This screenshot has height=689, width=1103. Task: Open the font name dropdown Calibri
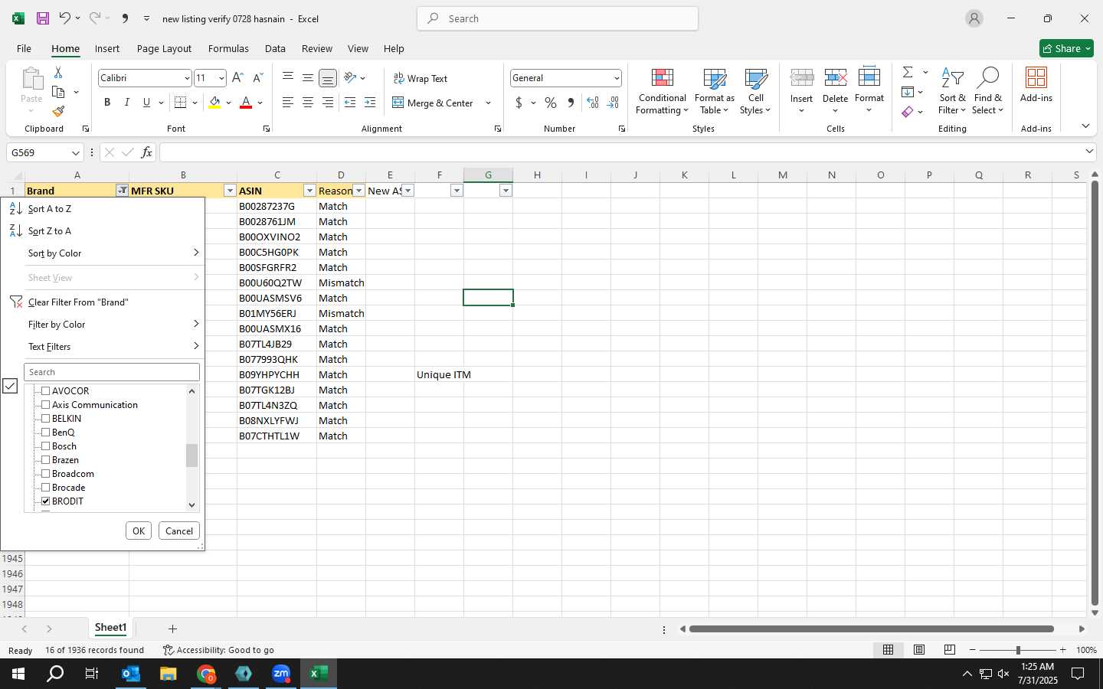tap(186, 78)
